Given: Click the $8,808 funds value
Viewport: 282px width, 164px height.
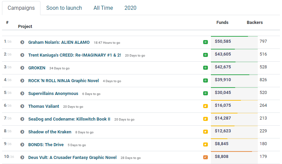Looking at the screenshot, I should pyautogui.click(x=222, y=157).
